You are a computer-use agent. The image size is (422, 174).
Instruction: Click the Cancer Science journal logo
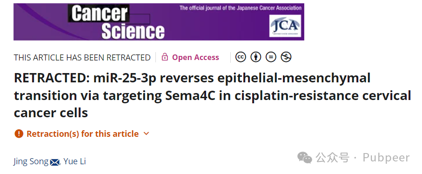(116, 22)
